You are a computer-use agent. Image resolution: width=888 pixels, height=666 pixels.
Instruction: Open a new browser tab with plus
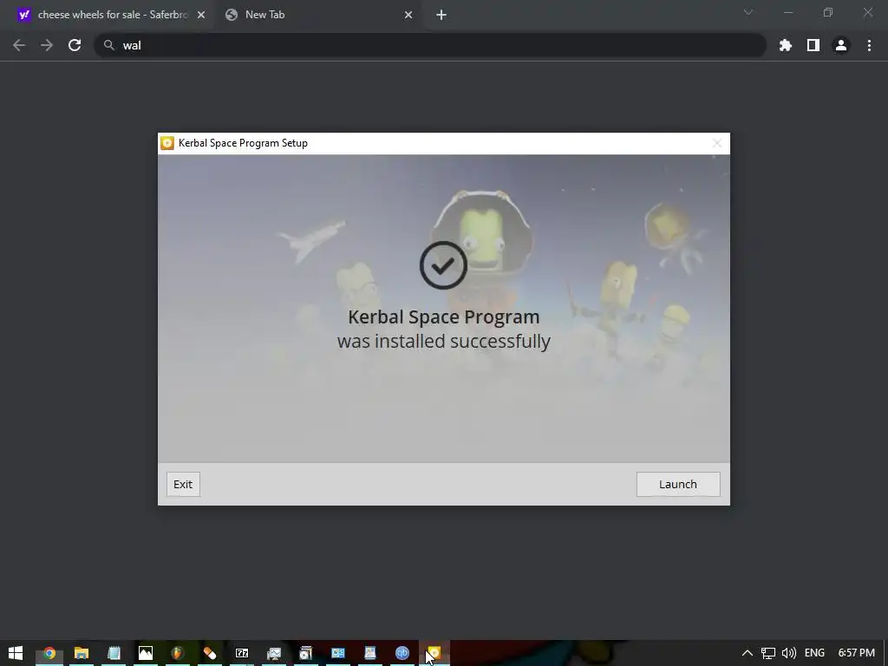(x=441, y=15)
